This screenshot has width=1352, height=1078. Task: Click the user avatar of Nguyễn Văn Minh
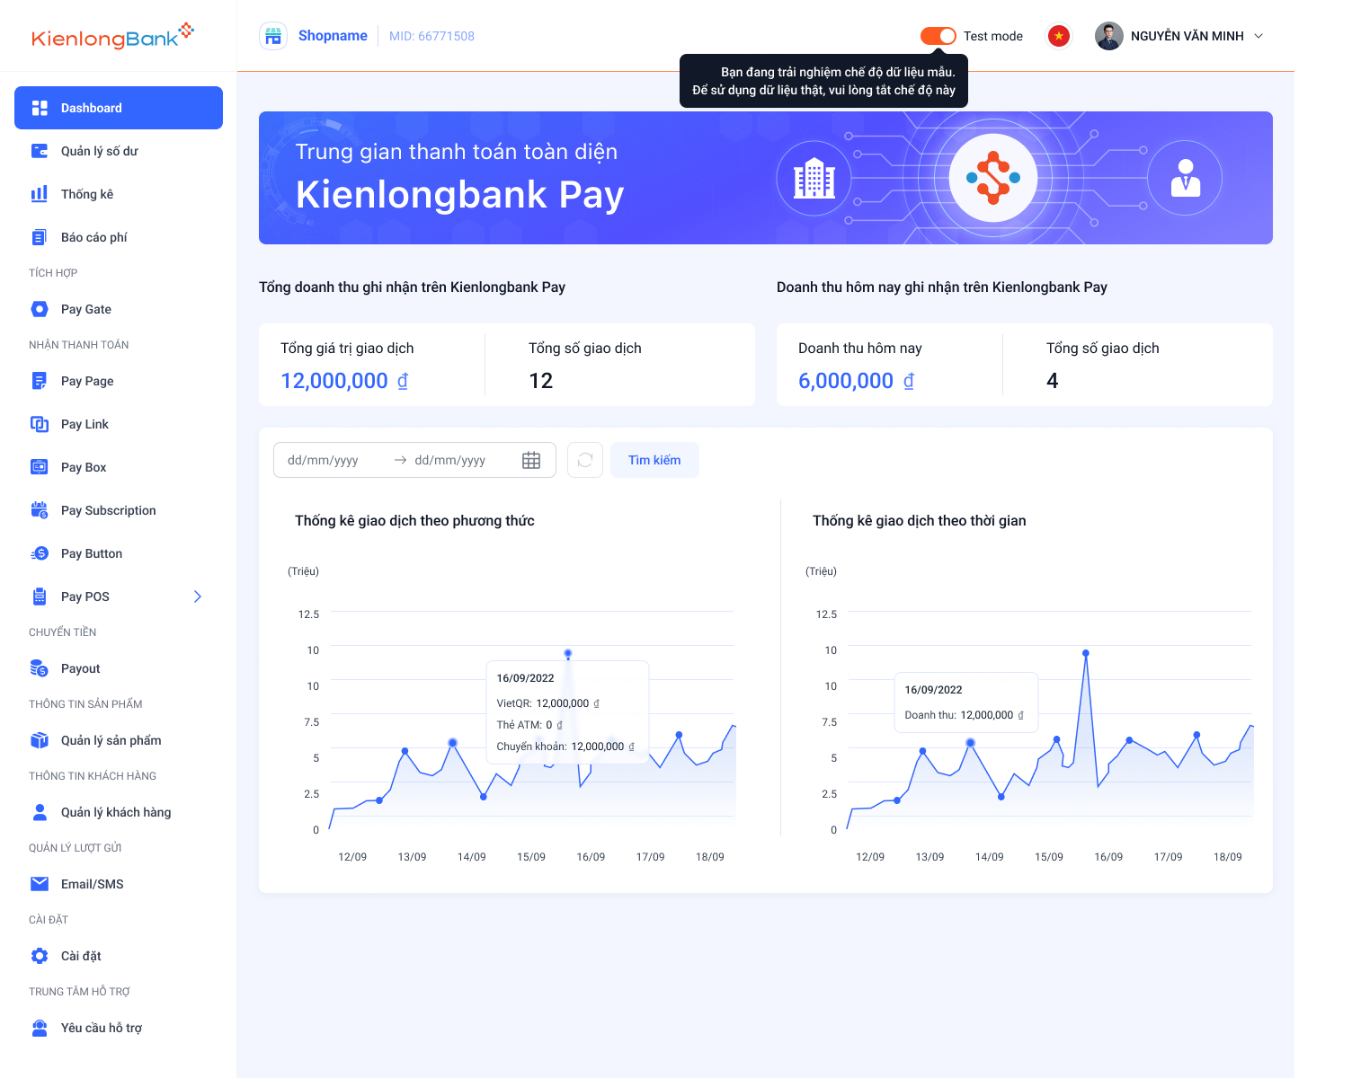pyautogui.click(x=1109, y=36)
